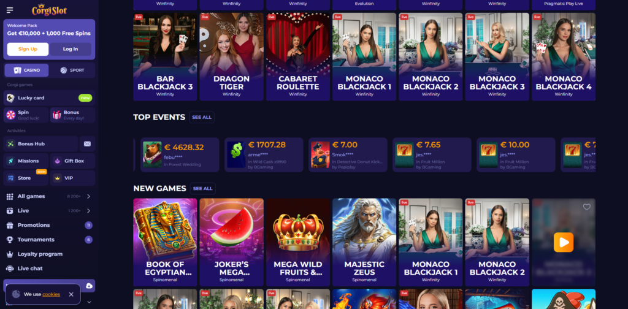Click SEE ALL next to Top Events
Screen dimensions: 628x309
pos(201,117)
